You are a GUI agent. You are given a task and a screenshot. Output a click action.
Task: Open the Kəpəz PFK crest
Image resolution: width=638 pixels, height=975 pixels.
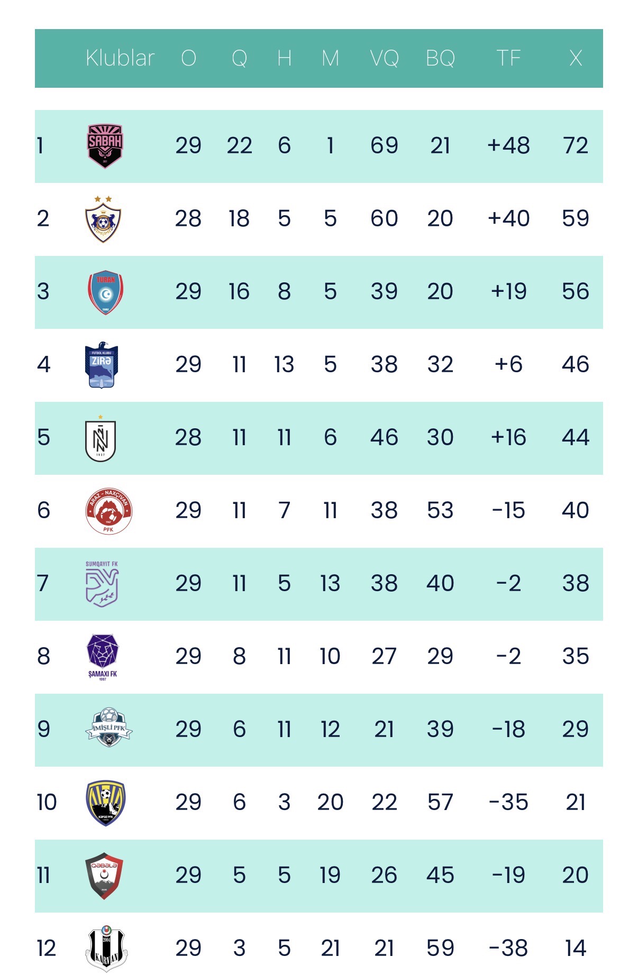(105, 803)
